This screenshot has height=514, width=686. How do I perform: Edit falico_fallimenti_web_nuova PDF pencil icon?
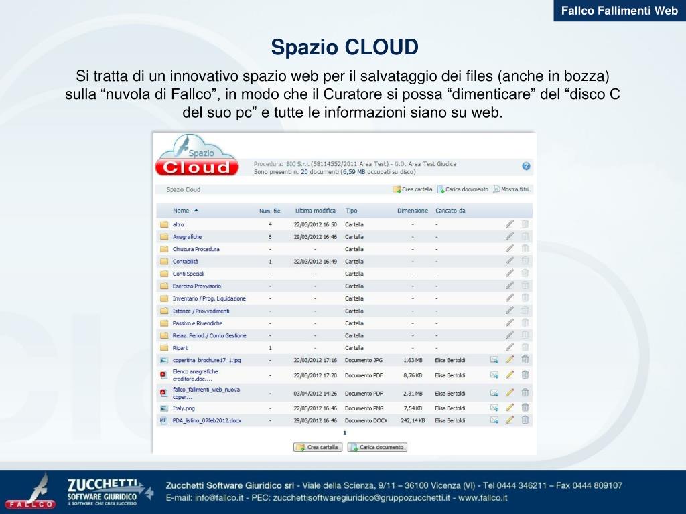510,392
